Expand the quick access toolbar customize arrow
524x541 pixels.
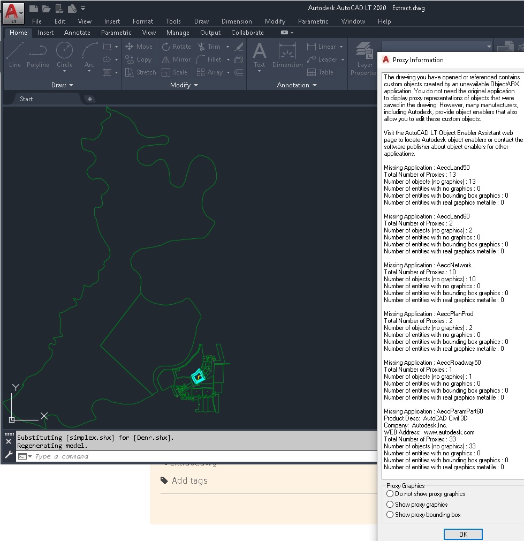[x=83, y=8]
